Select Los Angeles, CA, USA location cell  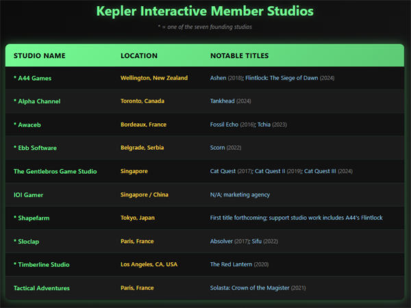[x=149, y=264]
